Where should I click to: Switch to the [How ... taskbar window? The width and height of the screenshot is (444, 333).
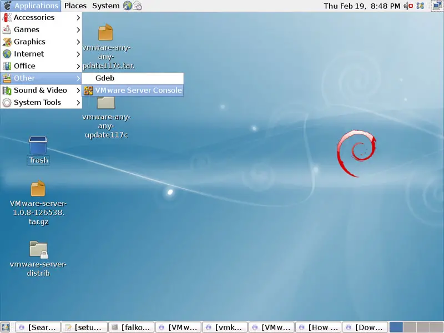click(318, 327)
